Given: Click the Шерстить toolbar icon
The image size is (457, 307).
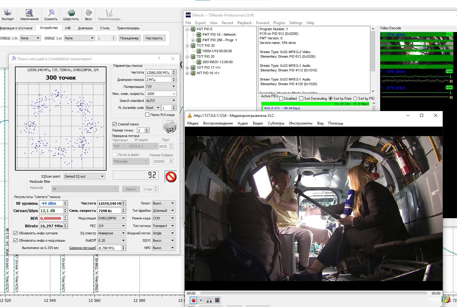Looking at the screenshot, I should tap(71, 13).
